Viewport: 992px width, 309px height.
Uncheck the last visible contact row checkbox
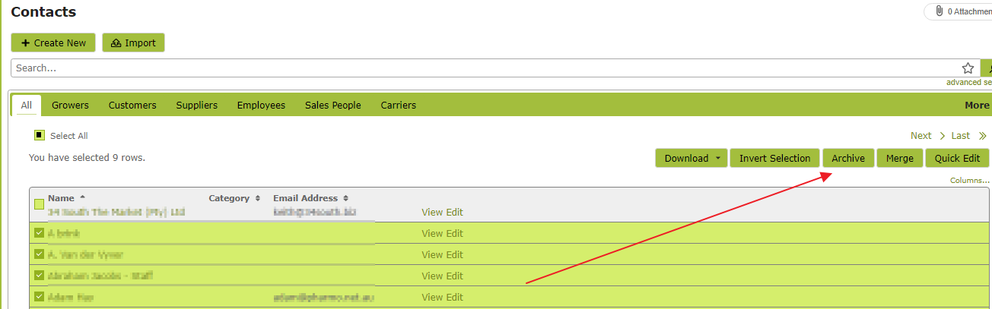(x=40, y=296)
